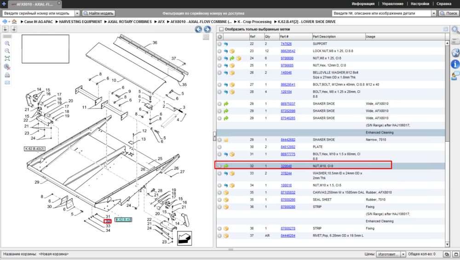Select the round add button for SUPPORT 747826
Image resolution: width=460 pixels, height=260 pixels.
(219, 44)
